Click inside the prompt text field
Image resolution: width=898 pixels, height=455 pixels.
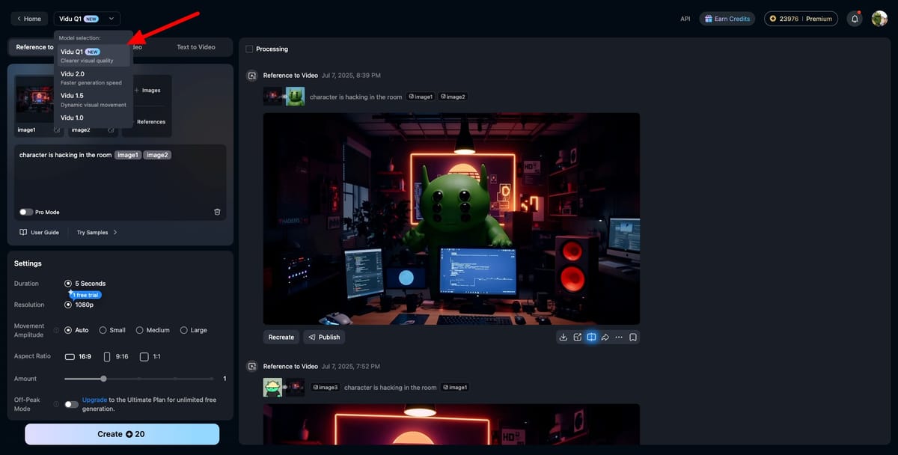120,183
